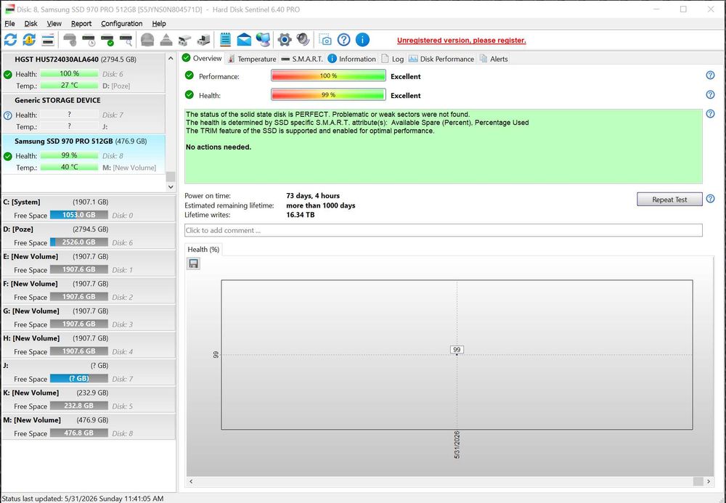Switch to the Log tab

coord(393,59)
